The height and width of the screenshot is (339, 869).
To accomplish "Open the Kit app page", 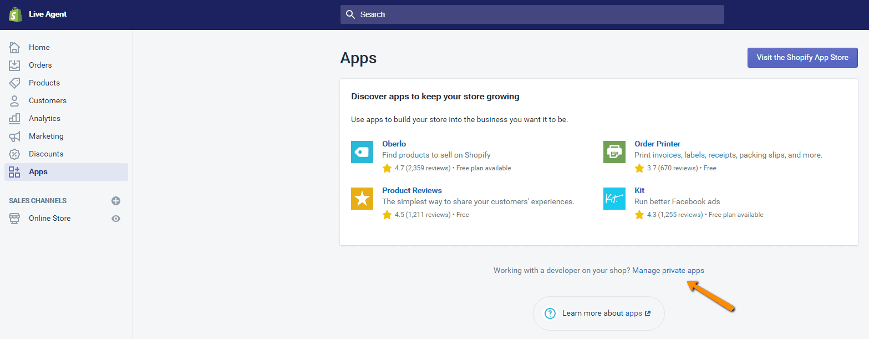I will [639, 190].
